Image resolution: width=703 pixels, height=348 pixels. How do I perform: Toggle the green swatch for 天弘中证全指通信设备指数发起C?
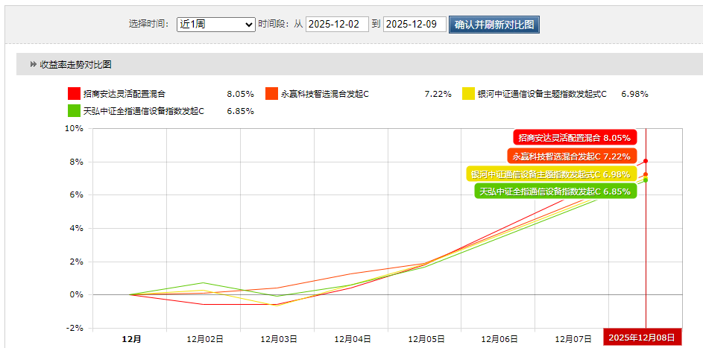click(74, 110)
